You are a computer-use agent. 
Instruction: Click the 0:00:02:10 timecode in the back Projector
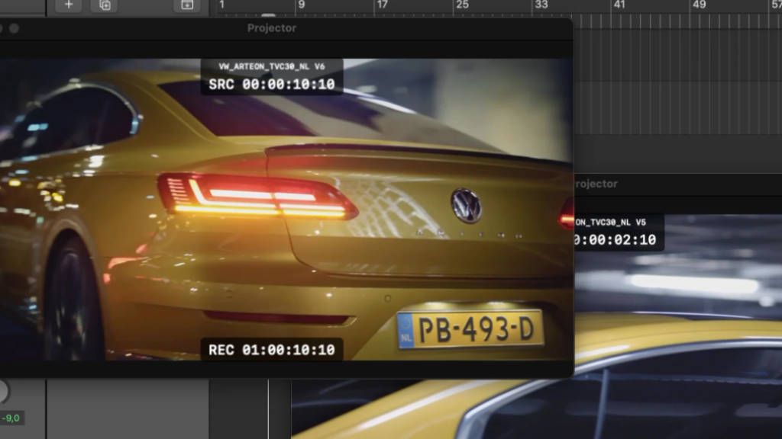coord(615,240)
